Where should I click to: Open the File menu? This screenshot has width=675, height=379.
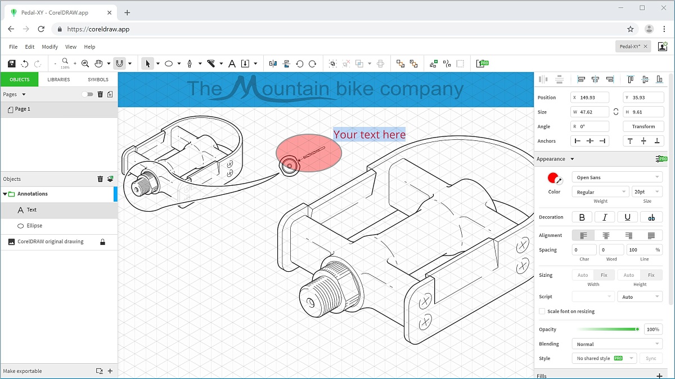click(x=13, y=47)
